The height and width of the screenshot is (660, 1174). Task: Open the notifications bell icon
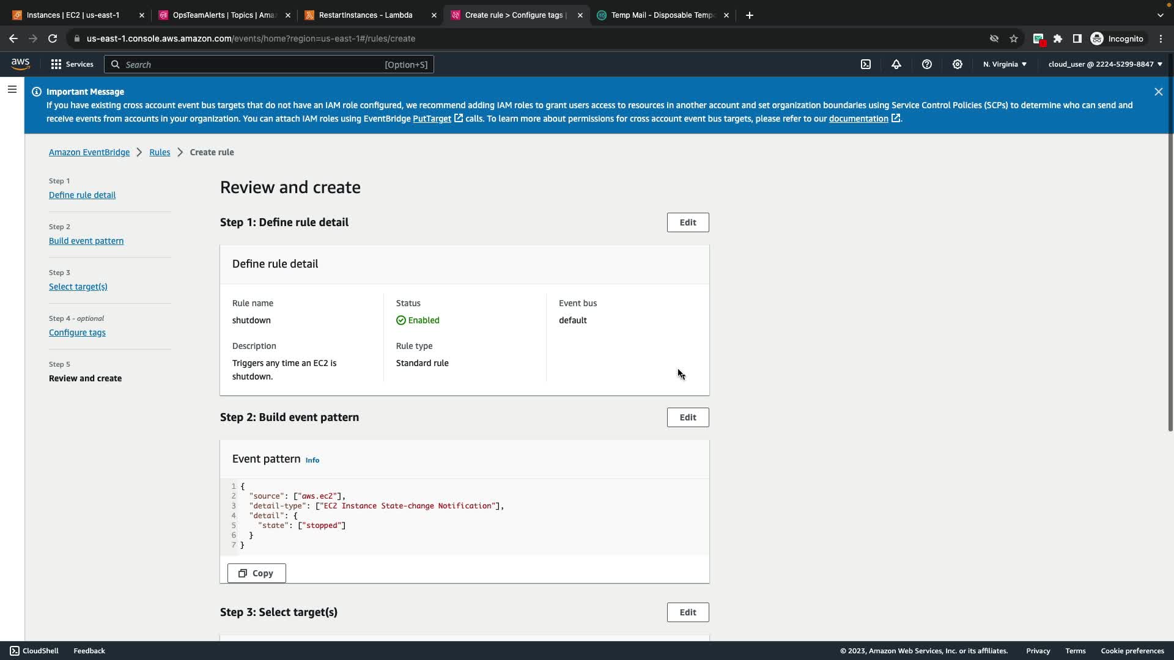coord(896,64)
